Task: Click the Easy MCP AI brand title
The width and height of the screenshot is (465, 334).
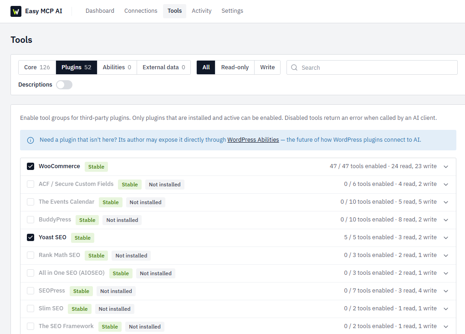Action: 44,11
